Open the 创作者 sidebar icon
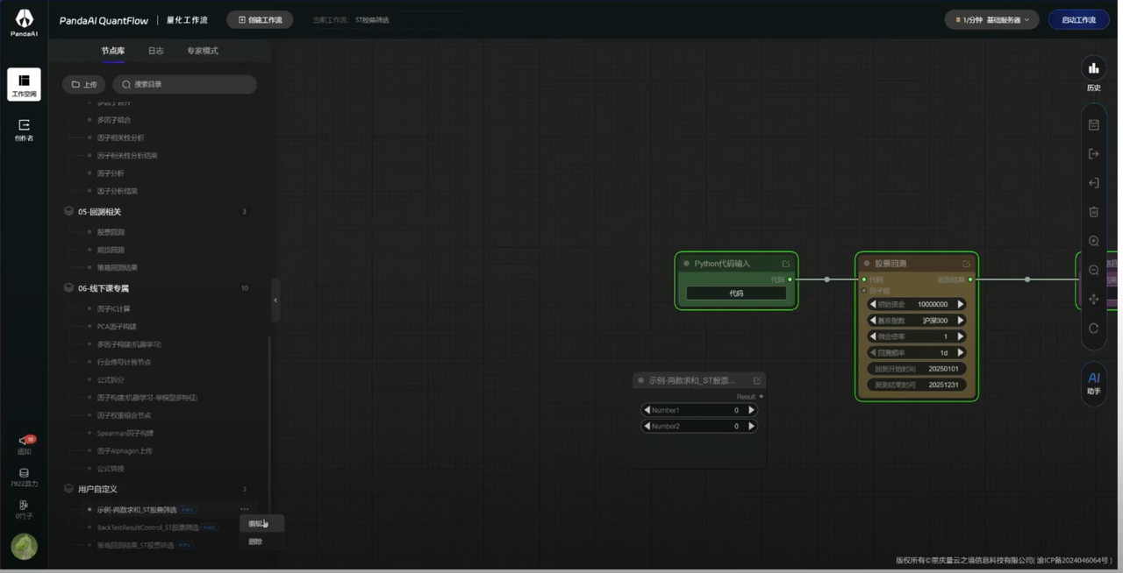 24,130
